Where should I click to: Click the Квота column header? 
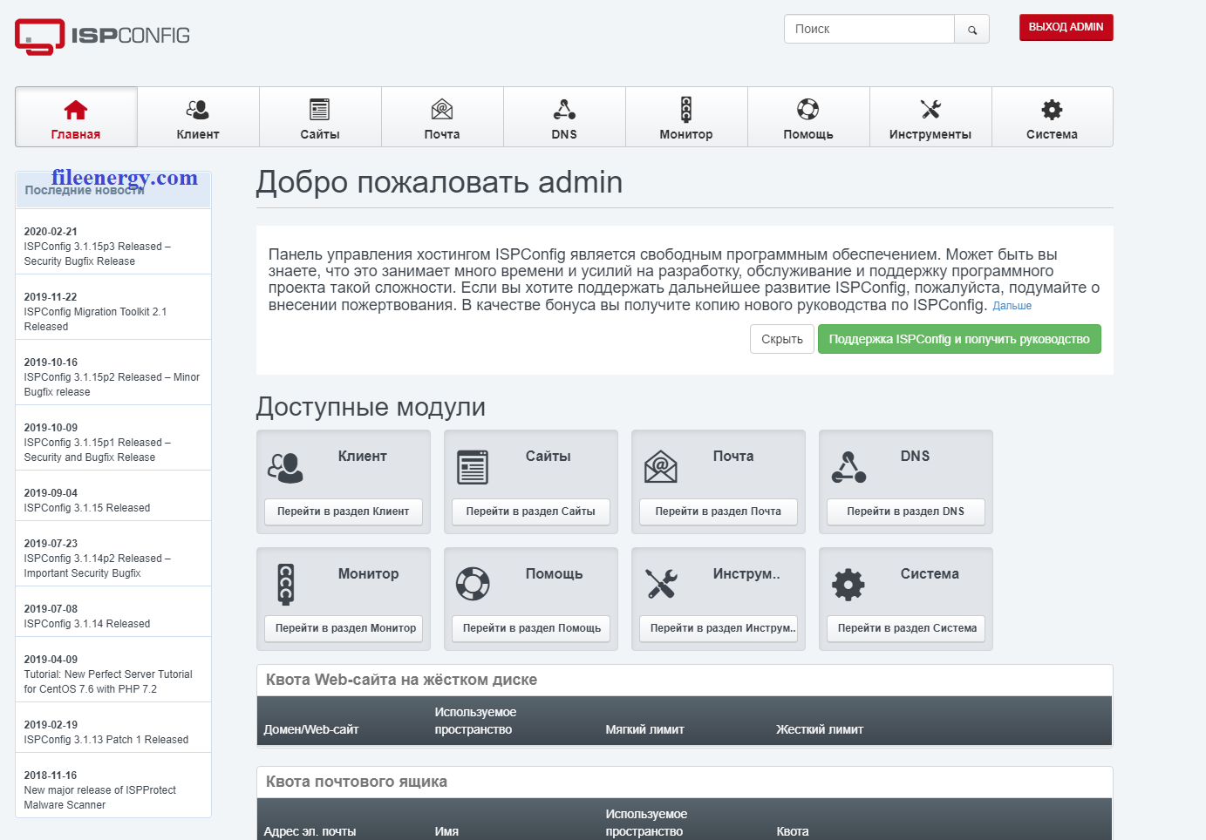793,831
